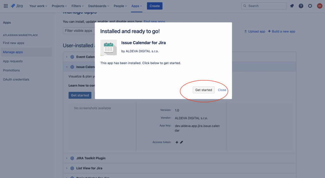Viewport: 325px width, 178px height.
Task: Collapse the Issue Calendar app row
Action: point(67,67)
